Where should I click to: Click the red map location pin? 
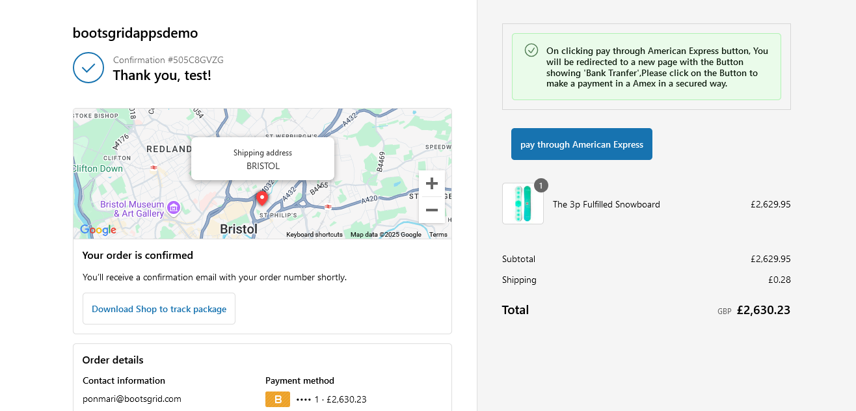click(x=262, y=198)
